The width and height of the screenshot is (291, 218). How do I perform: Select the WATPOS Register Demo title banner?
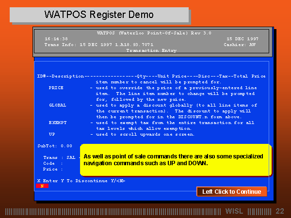(x=99, y=15)
